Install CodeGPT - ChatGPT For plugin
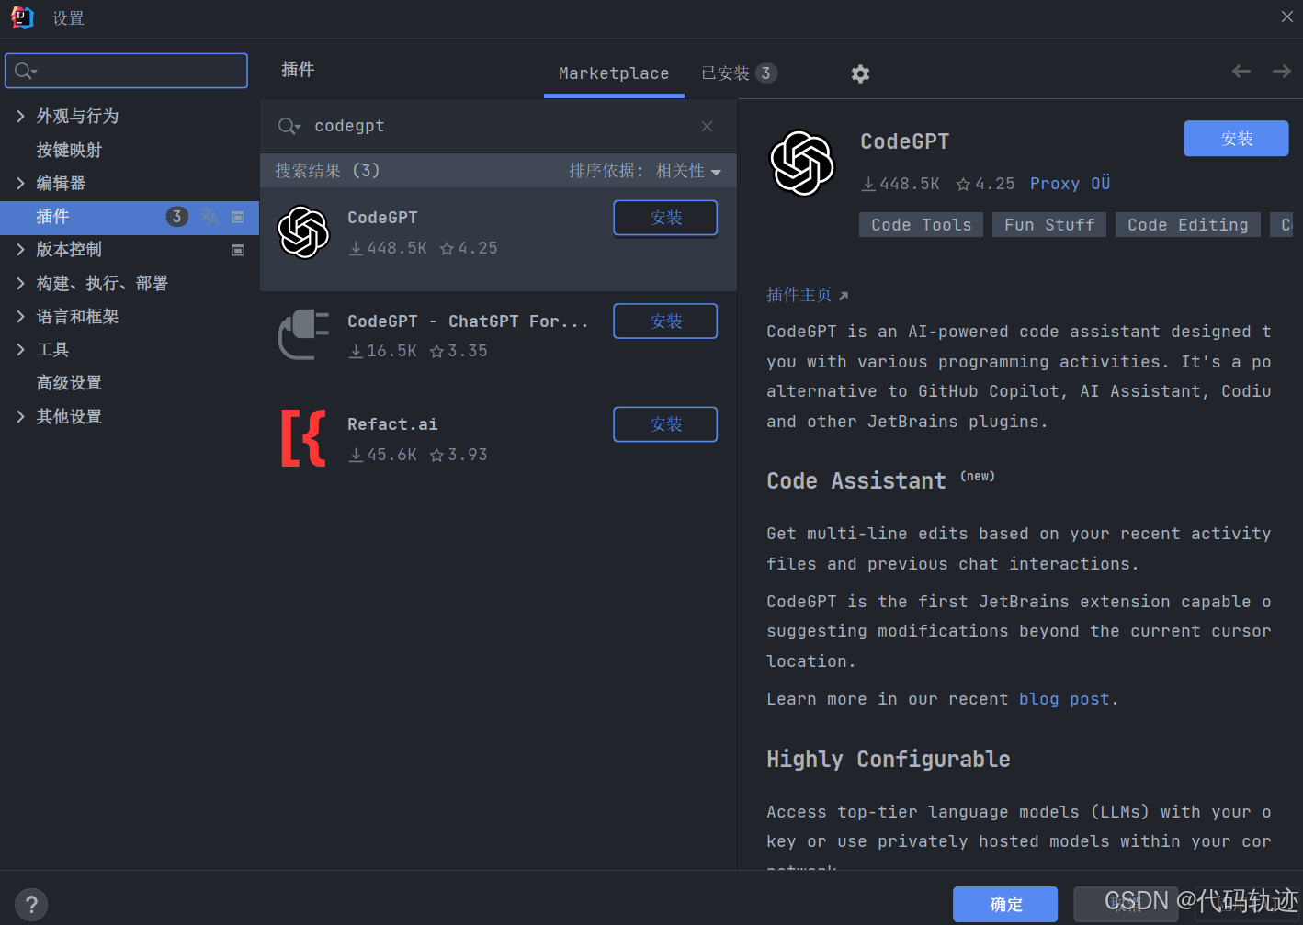 [665, 321]
